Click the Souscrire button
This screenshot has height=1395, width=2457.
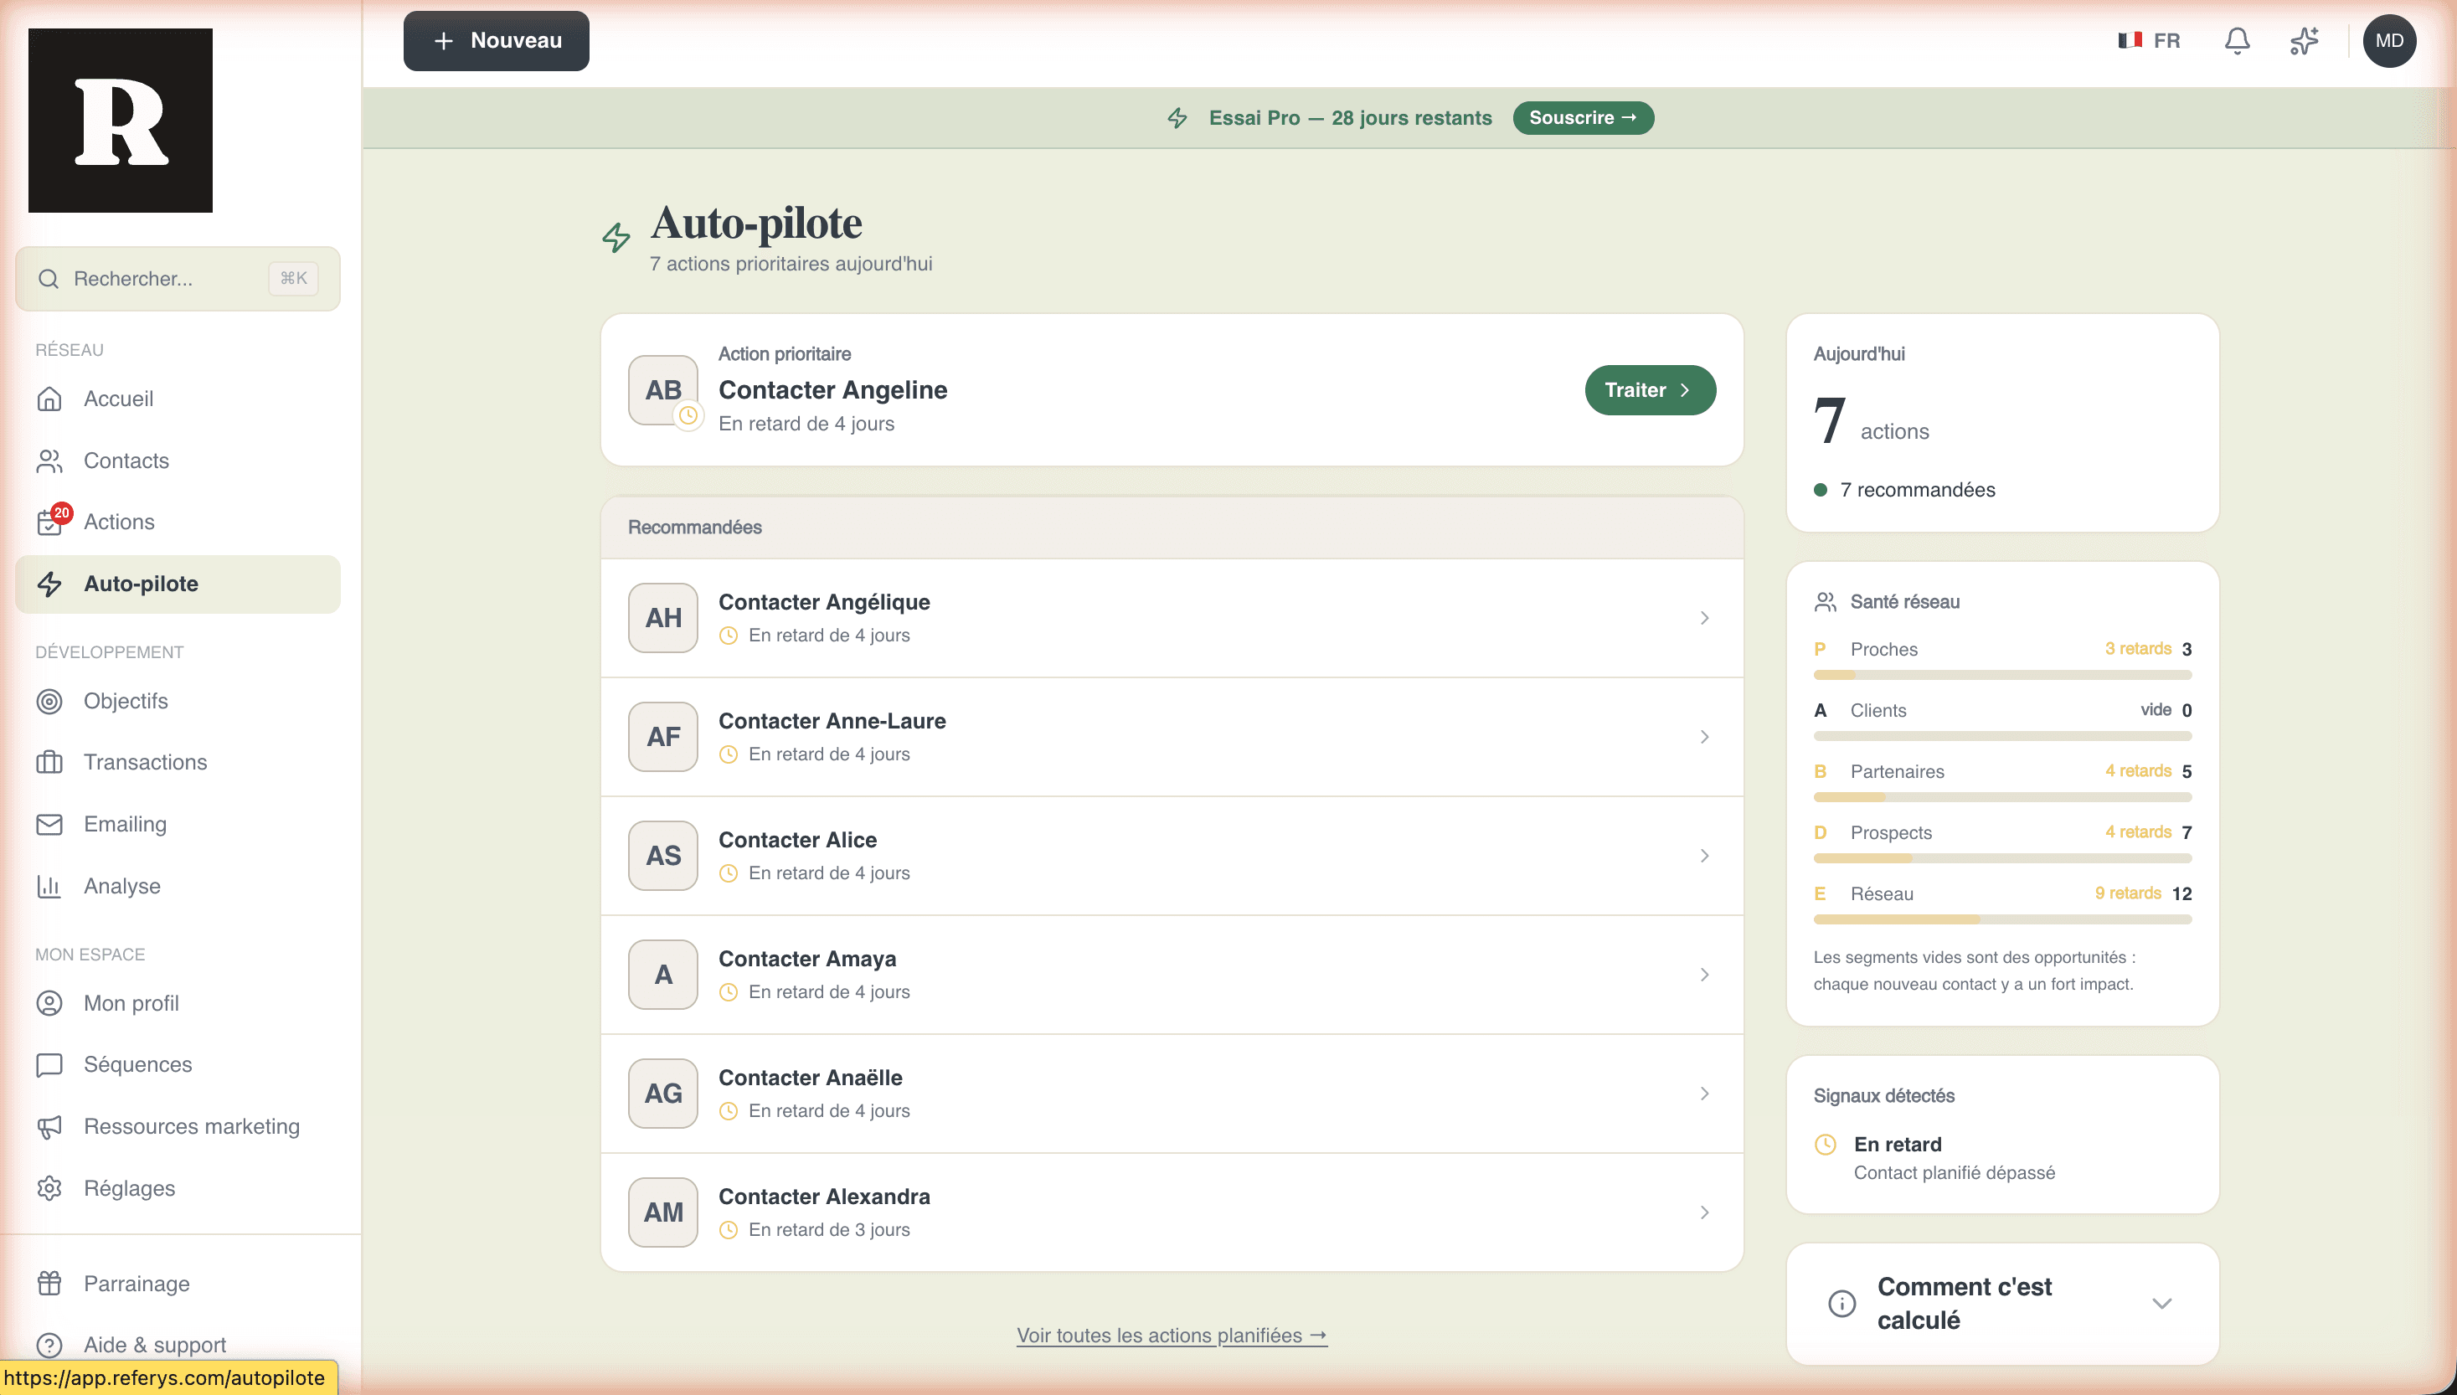[1583, 118]
